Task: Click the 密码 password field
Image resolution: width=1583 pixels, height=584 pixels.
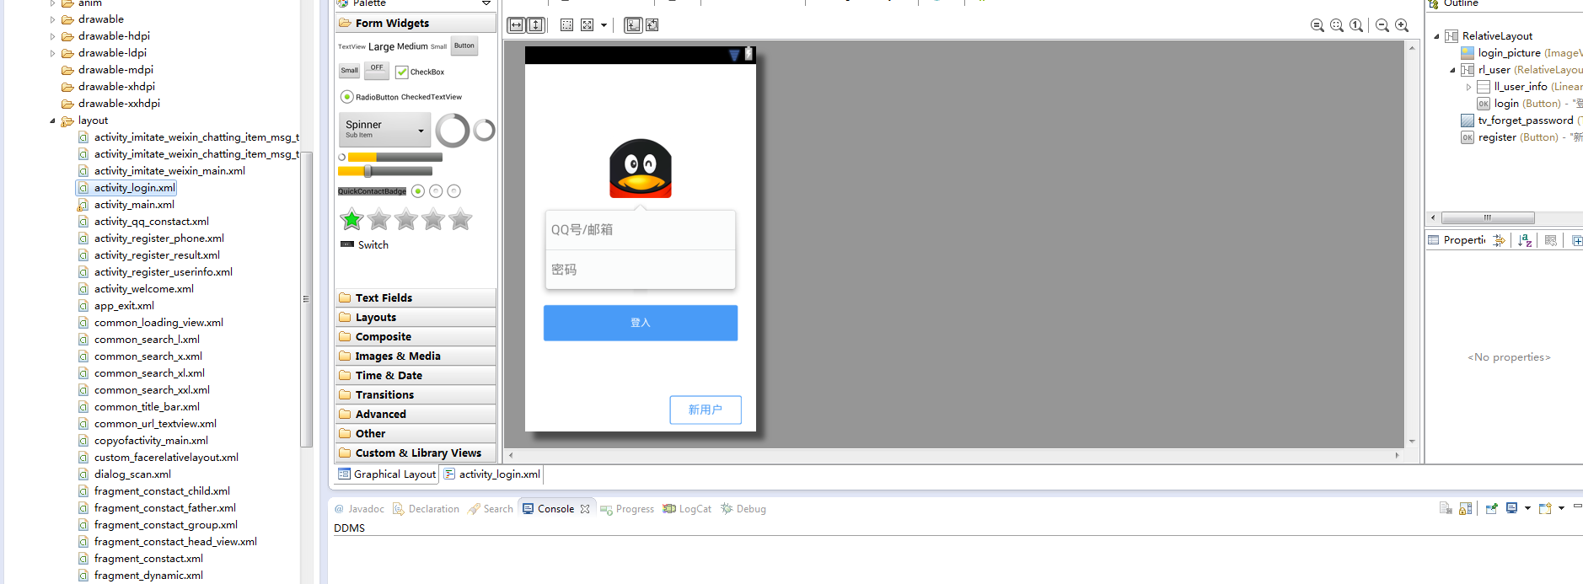Action: pyautogui.click(x=641, y=270)
